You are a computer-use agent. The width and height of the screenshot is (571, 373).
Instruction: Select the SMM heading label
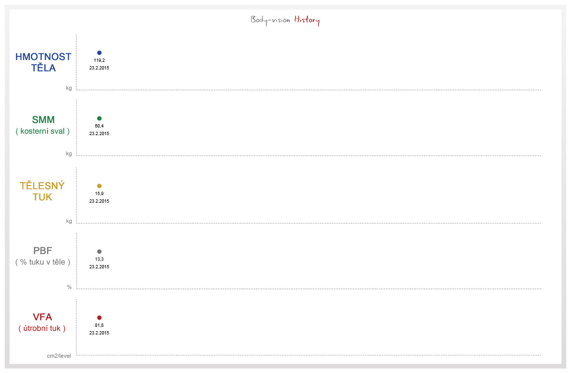click(43, 120)
